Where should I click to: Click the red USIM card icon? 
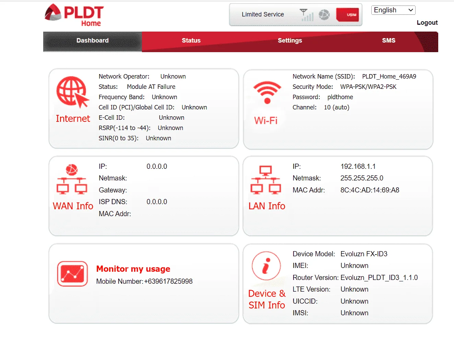348,15
